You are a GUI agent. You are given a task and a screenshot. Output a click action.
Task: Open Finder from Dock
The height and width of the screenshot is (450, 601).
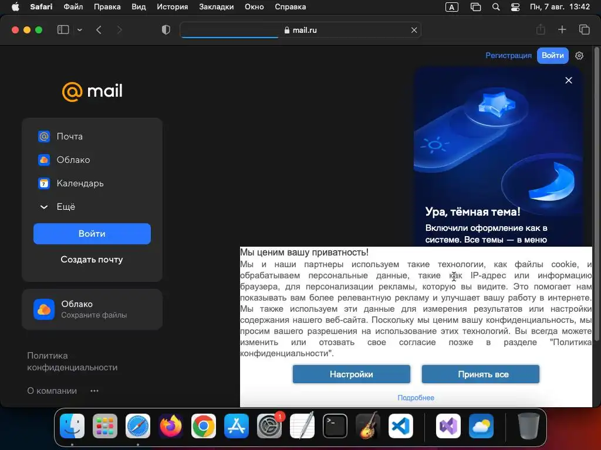(x=72, y=426)
